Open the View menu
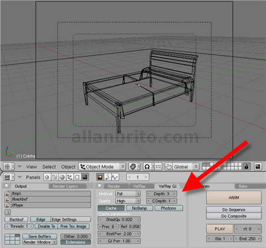Viewport: 266px width, 248px height. click(31, 167)
